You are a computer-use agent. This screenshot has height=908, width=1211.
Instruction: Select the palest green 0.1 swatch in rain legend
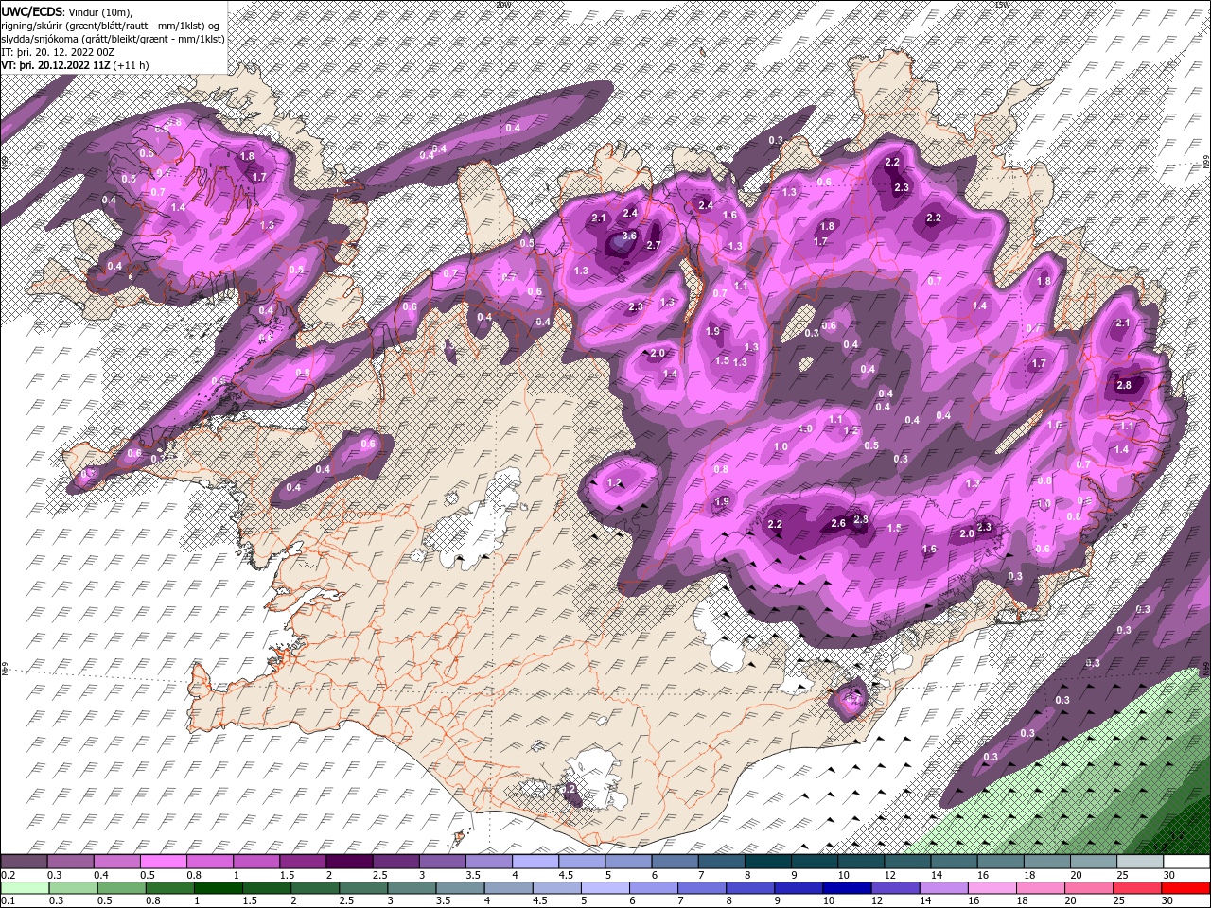click(24, 888)
